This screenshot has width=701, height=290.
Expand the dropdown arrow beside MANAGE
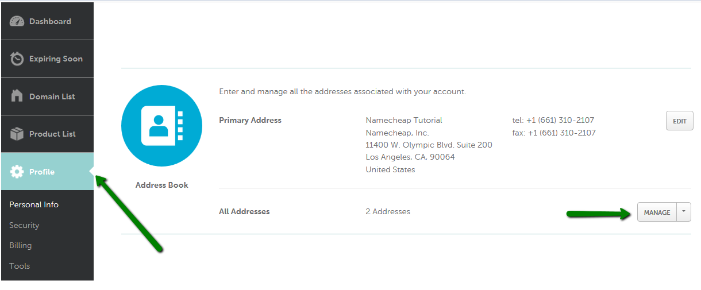tap(684, 212)
